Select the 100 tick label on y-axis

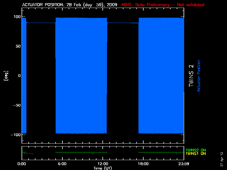(x=17, y=17)
